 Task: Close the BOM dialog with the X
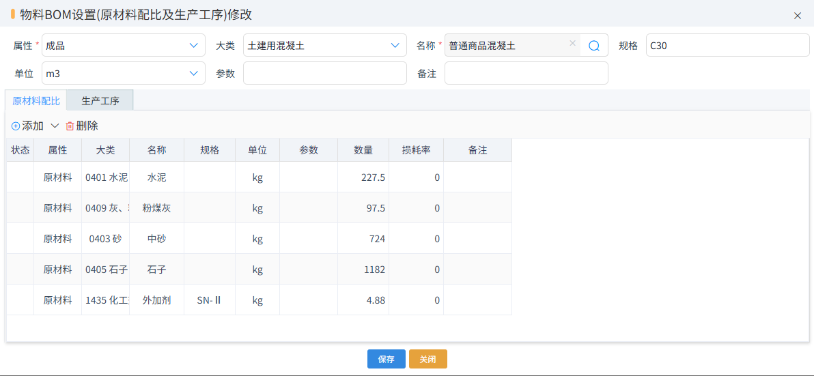tap(798, 16)
